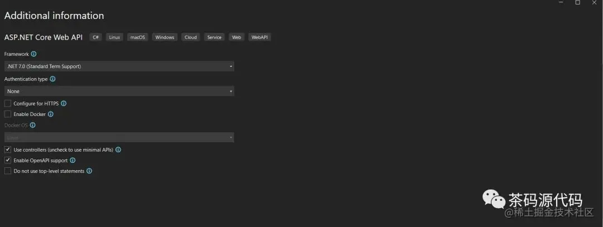Enable Configure for HTTPS checkbox

coord(8,103)
